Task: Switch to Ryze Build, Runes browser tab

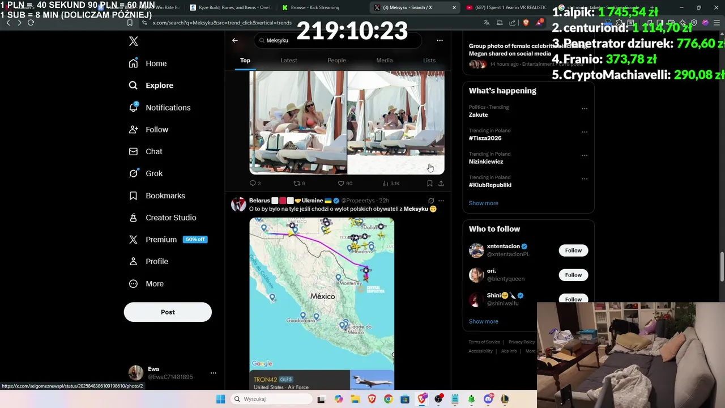Action: click(231, 8)
